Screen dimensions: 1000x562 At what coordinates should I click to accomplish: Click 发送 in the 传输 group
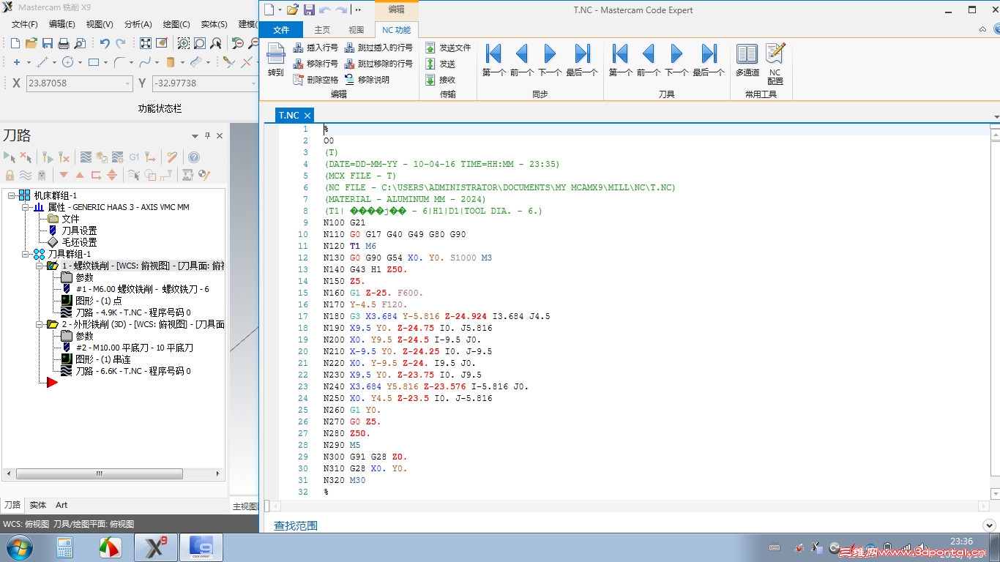[440, 64]
